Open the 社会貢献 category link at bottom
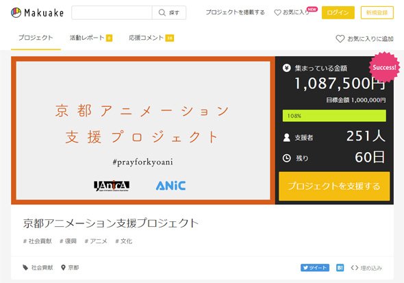This screenshot has height=283, width=404. 42,267
